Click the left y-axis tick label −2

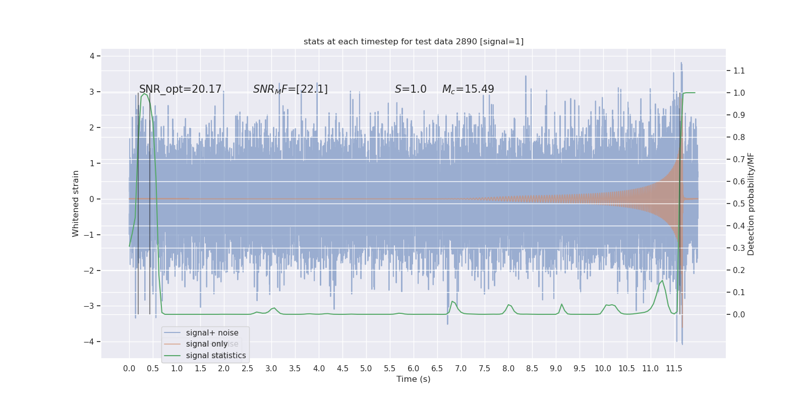[89, 271]
